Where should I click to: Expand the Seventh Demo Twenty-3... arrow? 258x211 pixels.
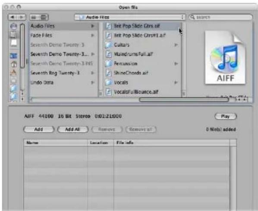93,54
